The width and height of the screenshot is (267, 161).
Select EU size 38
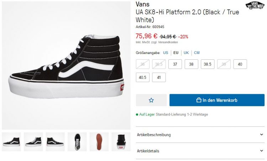coord(191,64)
